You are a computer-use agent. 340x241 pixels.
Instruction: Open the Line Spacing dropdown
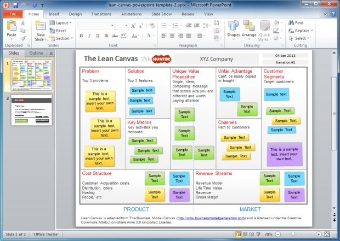pos(207,26)
